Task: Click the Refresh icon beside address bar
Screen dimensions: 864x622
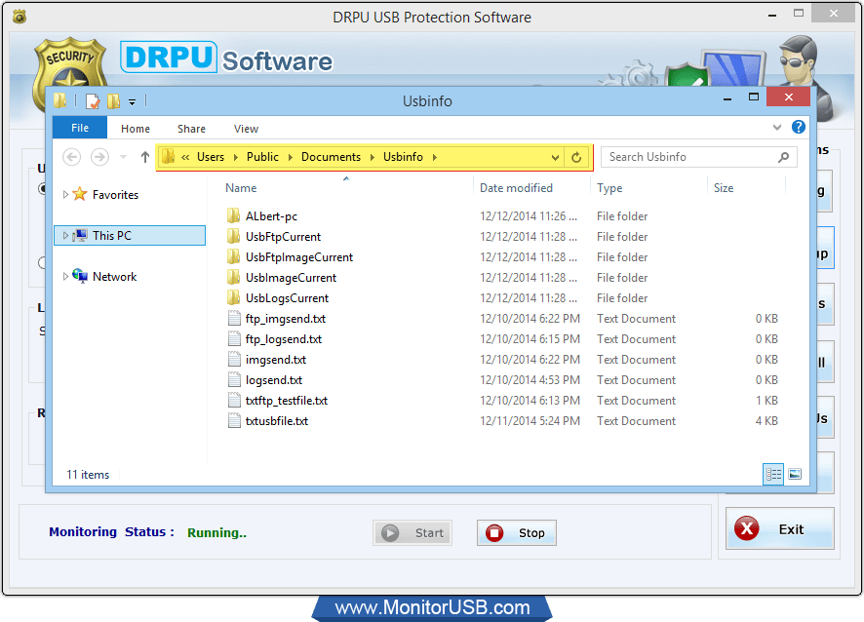Action: tap(576, 158)
